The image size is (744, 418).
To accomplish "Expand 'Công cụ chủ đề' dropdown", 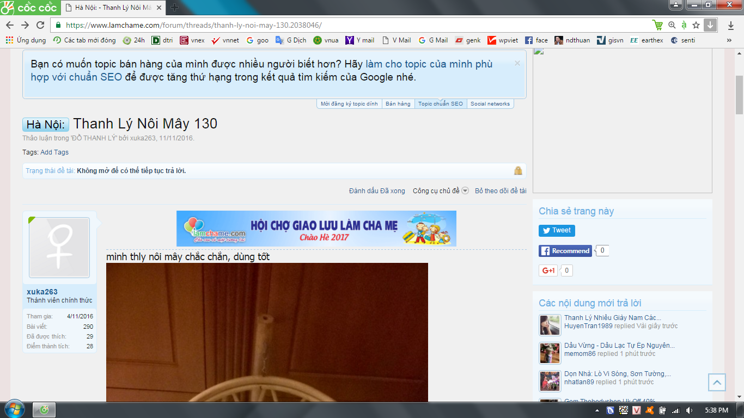I will tap(440, 191).
